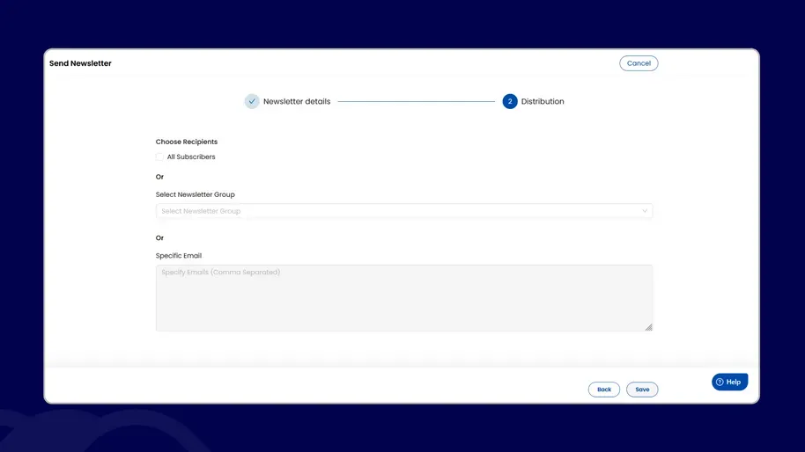Image resolution: width=805 pixels, height=452 pixels.
Task: Focus the Specify Emails text area
Action: pos(403,298)
